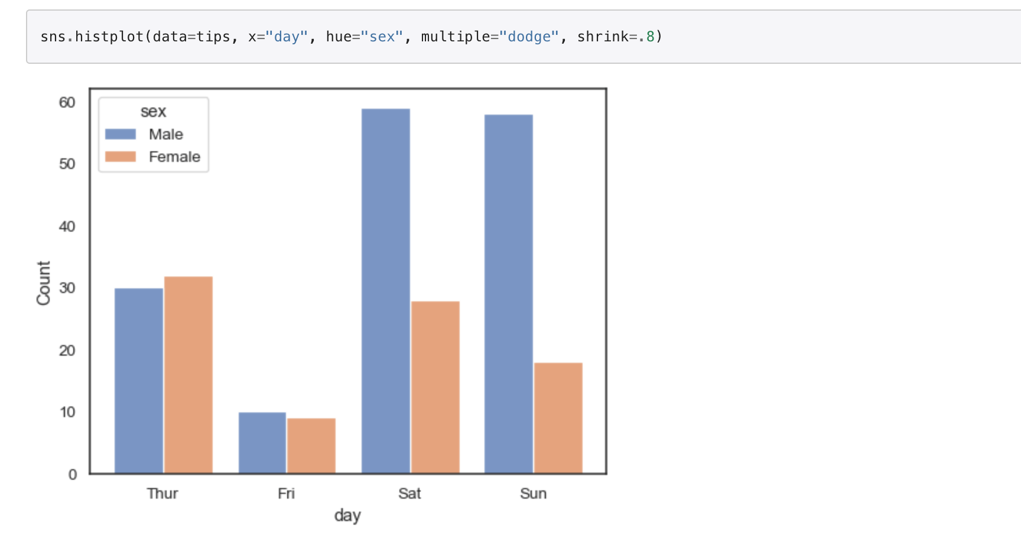
Task: Click the day axis label
Action: tap(347, 515)
